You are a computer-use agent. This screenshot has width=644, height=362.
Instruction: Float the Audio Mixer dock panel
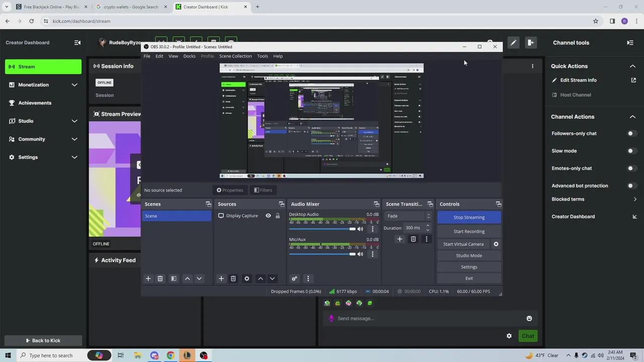point(376,204)
